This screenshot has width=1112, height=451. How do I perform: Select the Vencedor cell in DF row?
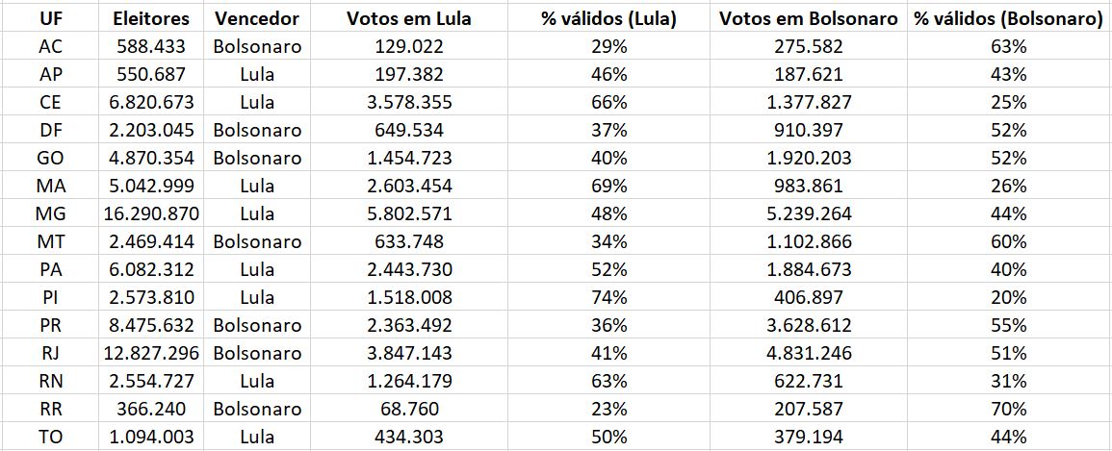tap(257, 130)
